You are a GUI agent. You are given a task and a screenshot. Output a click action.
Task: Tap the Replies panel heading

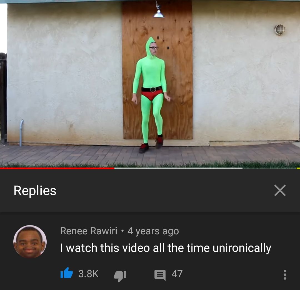pyautogui.click(x=35, y=191)
